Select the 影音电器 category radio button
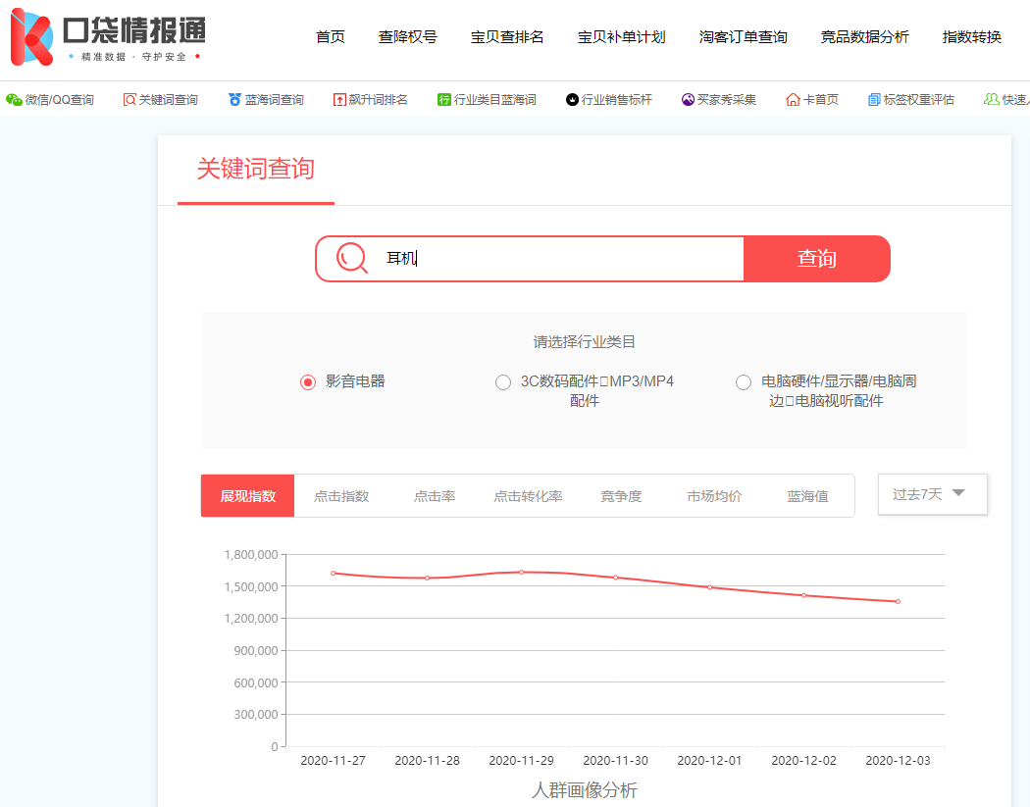Image resolution: width=1030 pixels, height=807 pixels. coord(308,382)
